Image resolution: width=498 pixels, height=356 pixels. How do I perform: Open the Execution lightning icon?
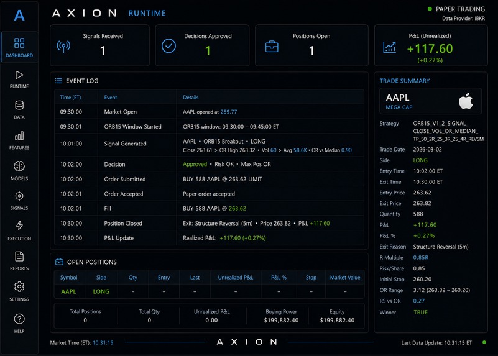coord(19,226)
